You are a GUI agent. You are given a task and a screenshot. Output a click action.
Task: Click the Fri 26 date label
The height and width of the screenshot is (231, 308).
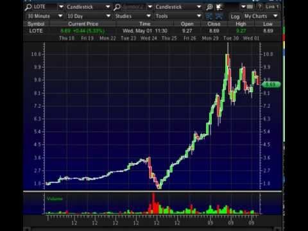tap(190, 38)
